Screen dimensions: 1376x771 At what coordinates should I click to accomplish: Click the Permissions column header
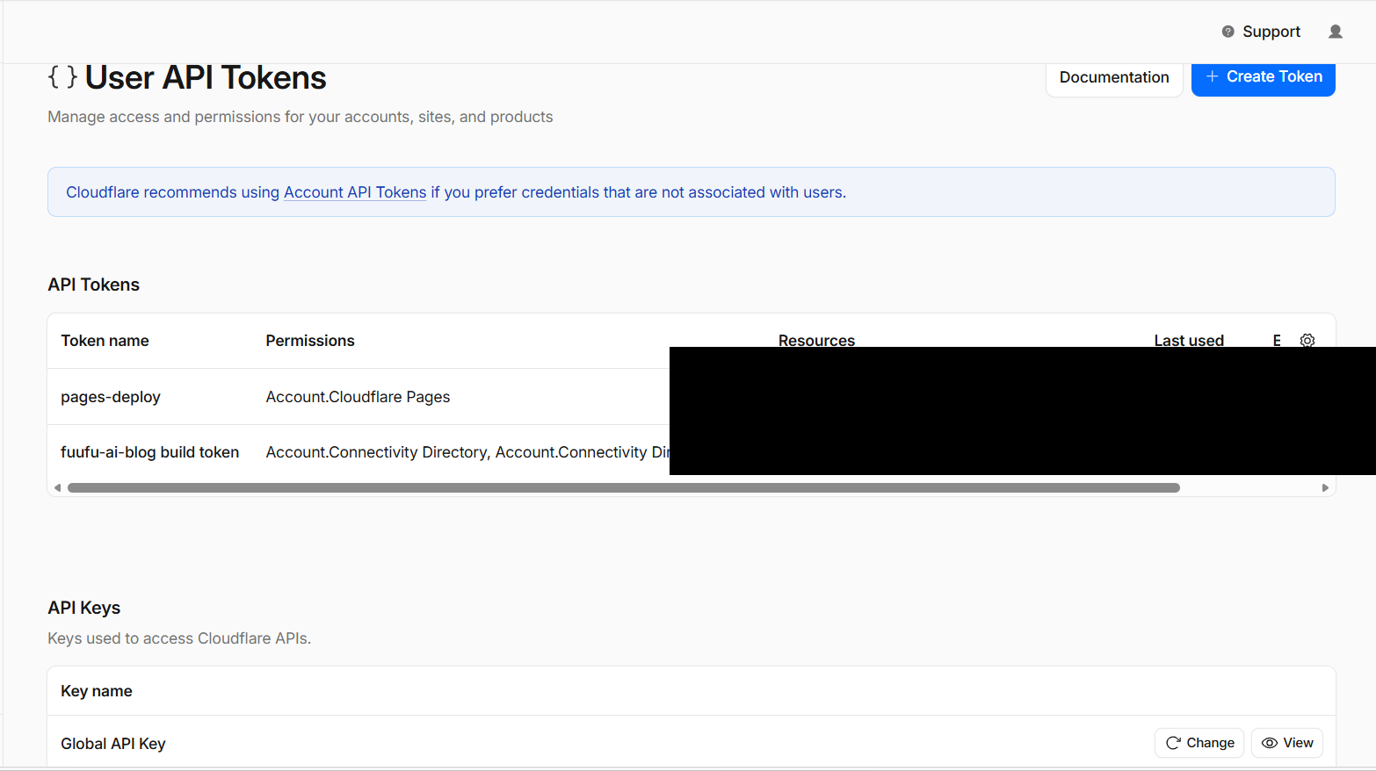(310, 341)
